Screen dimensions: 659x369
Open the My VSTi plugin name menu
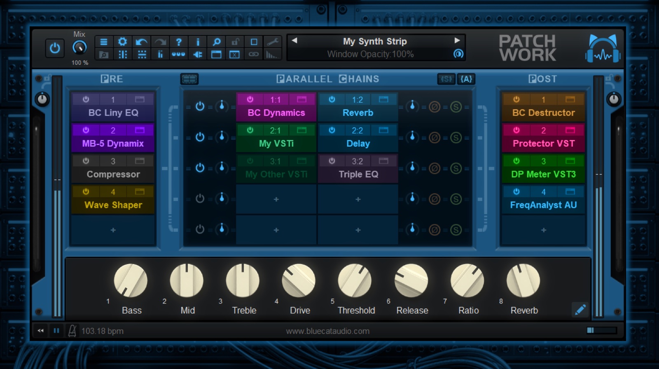click(276, 144)
